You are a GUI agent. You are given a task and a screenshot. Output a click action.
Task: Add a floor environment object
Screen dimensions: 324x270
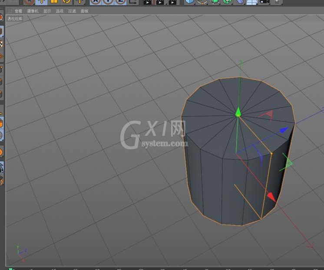[252, 2]
